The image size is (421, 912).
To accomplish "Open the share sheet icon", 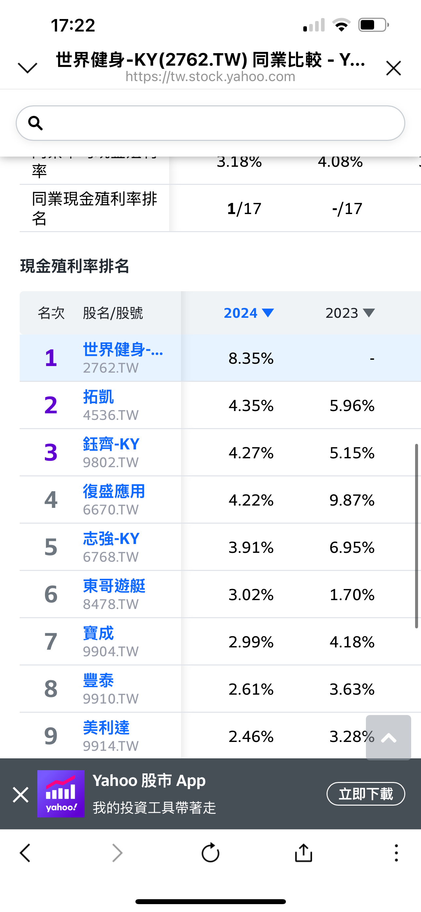I will [x=303, y=853].
